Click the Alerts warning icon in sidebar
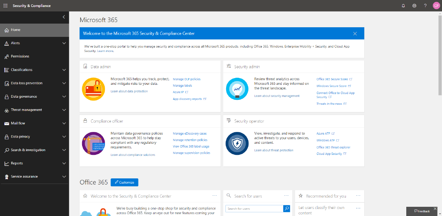 [x=7, y=43]
